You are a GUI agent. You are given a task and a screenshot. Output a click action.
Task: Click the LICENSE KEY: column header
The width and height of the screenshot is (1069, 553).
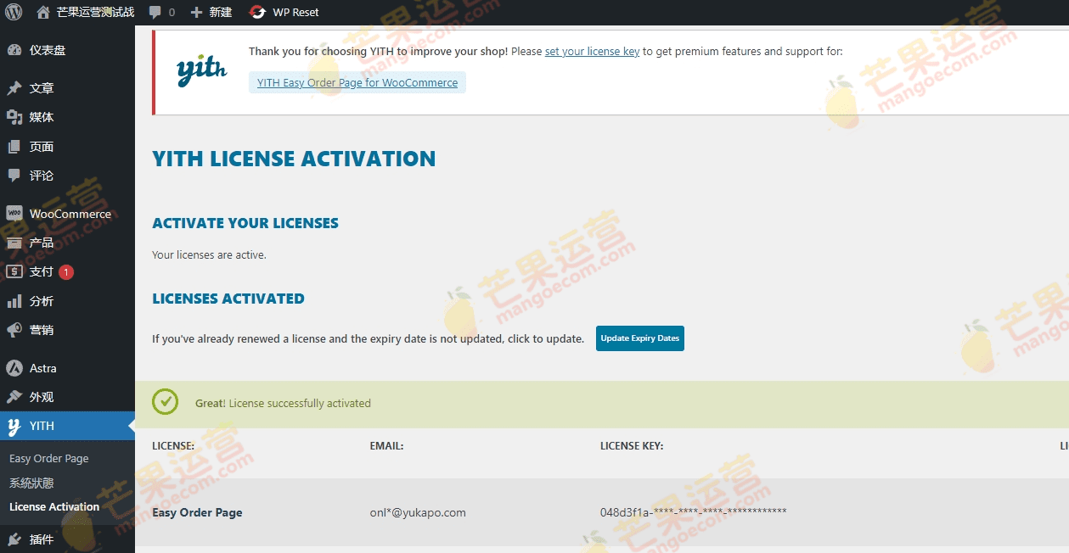tap(632, 445)
